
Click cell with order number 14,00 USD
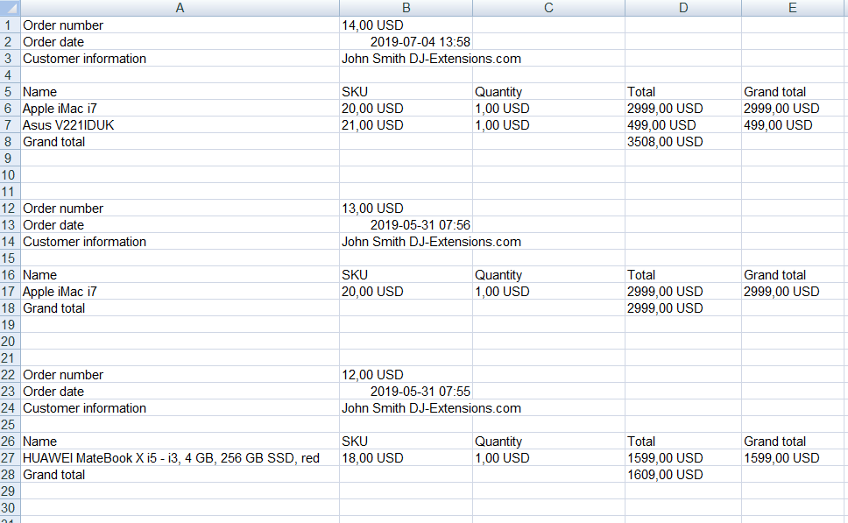click(406, 25)
